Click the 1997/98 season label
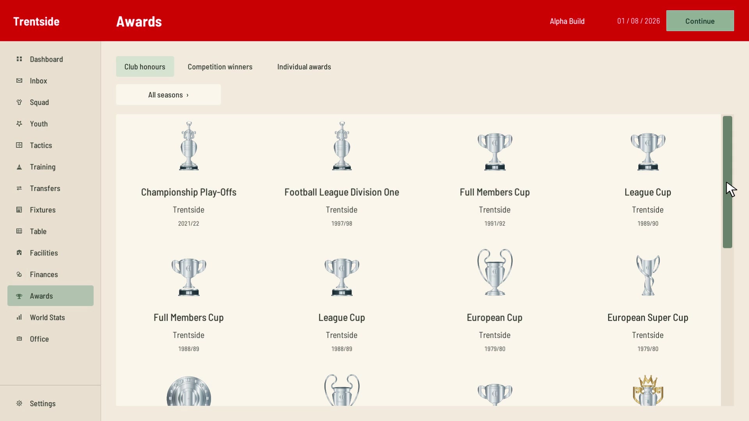Viewport: 749px width, 421px height. click(342, 223)
